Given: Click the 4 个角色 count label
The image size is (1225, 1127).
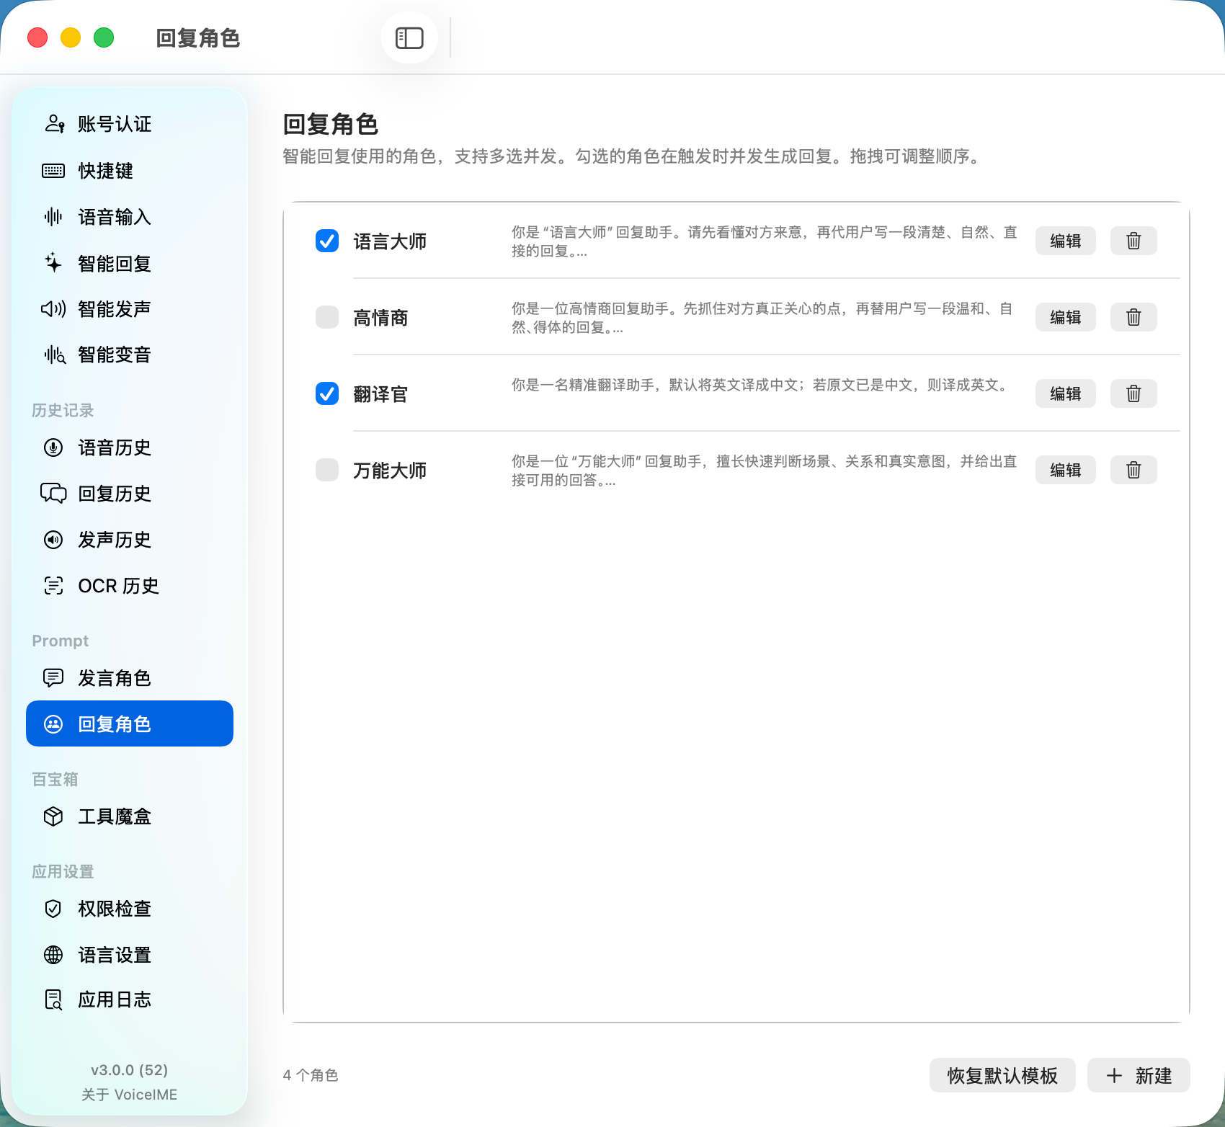Looking at the screenshot, I should (x=311, y=1075).
